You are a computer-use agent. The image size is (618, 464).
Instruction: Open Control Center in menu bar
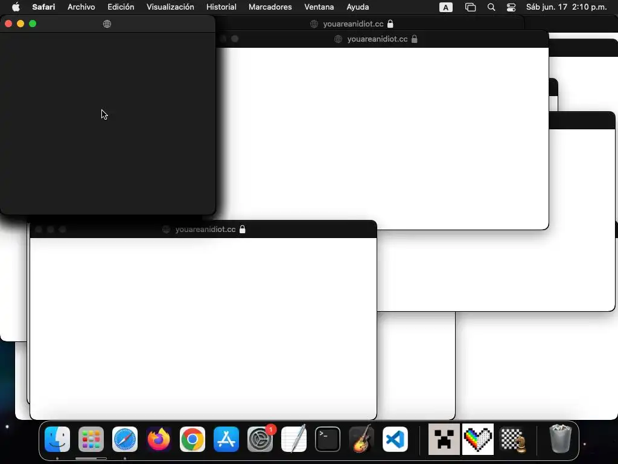coord(511,7)
